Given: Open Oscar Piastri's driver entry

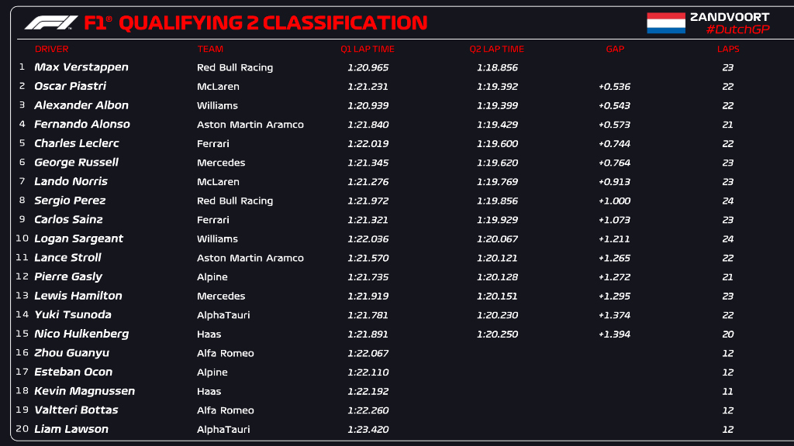Looking at the screenshot, I should click(71, 86).
